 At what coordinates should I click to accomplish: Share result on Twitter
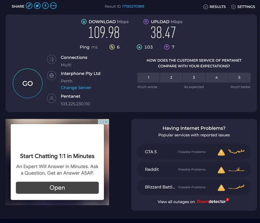[37, 6]
